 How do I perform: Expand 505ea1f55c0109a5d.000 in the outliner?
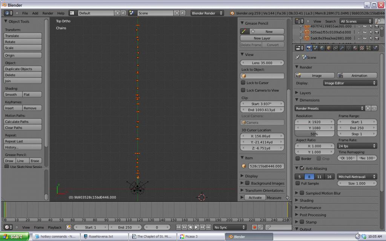[300, 32]
